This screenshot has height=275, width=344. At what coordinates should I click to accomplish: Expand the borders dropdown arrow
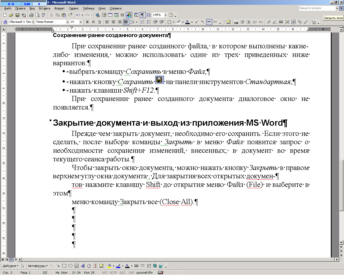(x=174, y=22)
